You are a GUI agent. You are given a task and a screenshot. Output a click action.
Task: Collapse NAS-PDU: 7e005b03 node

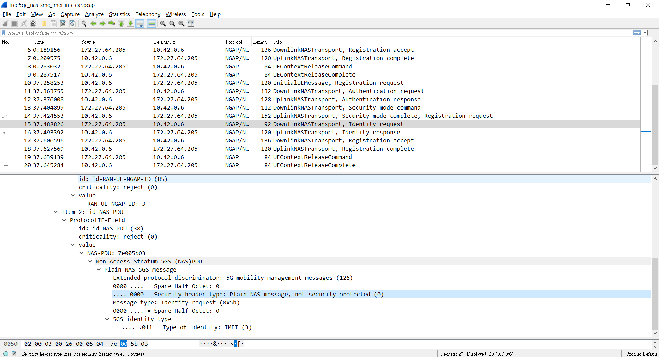point(81,253)
